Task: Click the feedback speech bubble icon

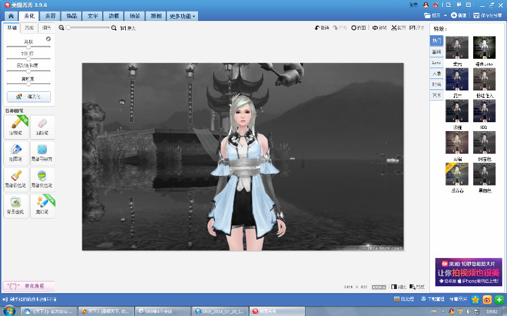Action: 459,5
